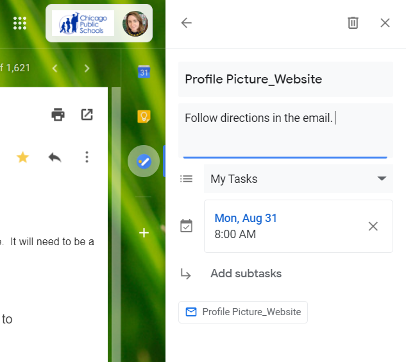Delete this task with trash icon
The height and width of the screenshot is (362, 406).
pos(353,23)
